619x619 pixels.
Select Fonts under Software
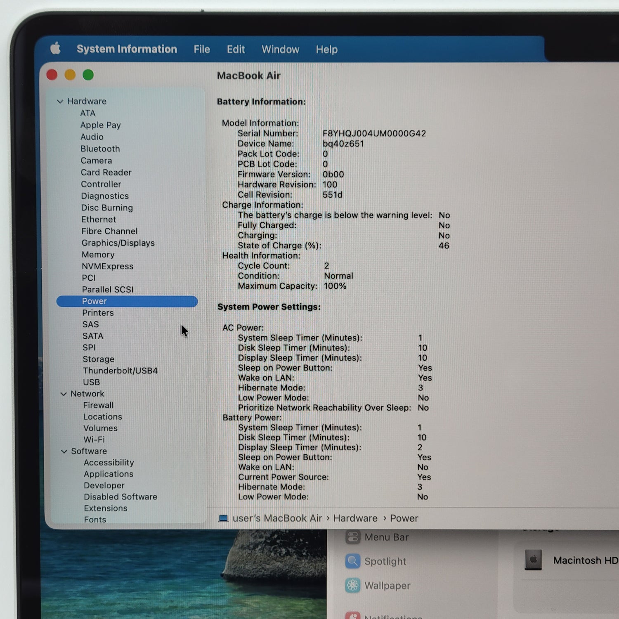(x=95, y=520)
